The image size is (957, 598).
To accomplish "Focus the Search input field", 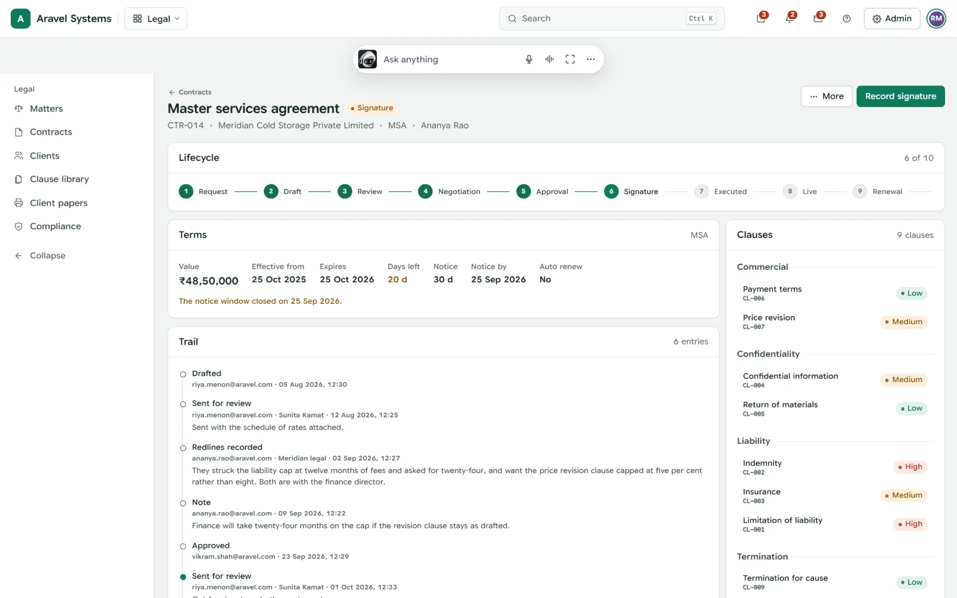I will point(611,19).
